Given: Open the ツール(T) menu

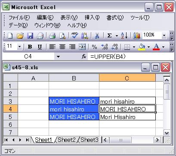Looking at the screenshot, I should tap(140, 18).
